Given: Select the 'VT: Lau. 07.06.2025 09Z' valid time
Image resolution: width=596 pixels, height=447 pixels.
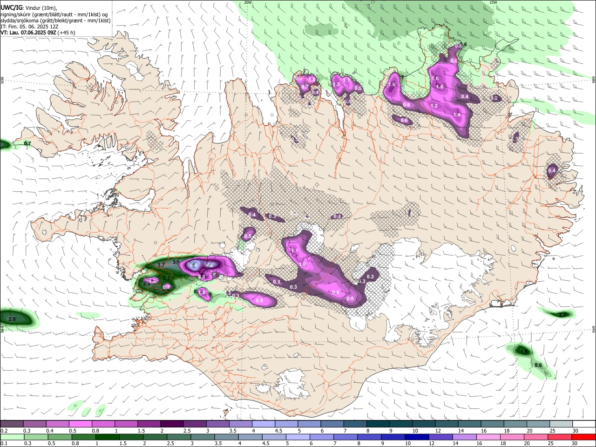Looking at the screenshot, I should coord(28,33).
